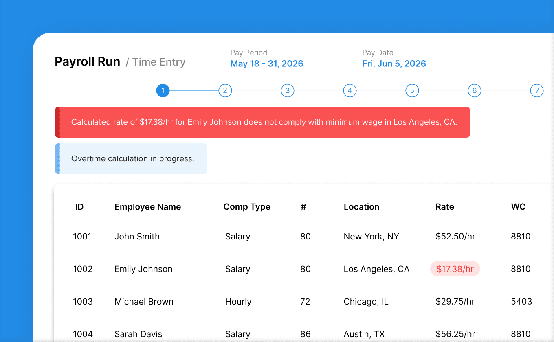Open step 5 of the payroll run

(412, 90)
